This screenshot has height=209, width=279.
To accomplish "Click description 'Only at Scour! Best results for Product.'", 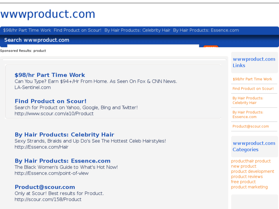I will pyautogui.click(x=59, y=193).
